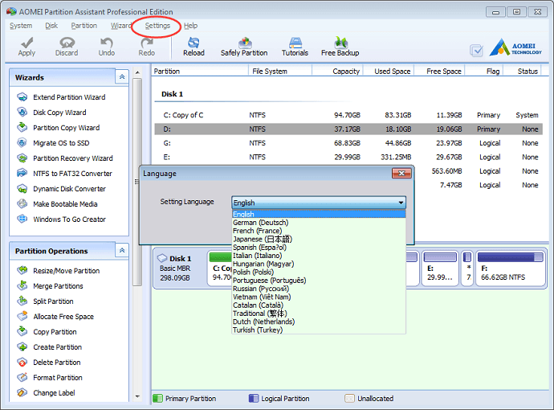Sort by the File System column header
The image size is (554, 410).
[280, 71]
